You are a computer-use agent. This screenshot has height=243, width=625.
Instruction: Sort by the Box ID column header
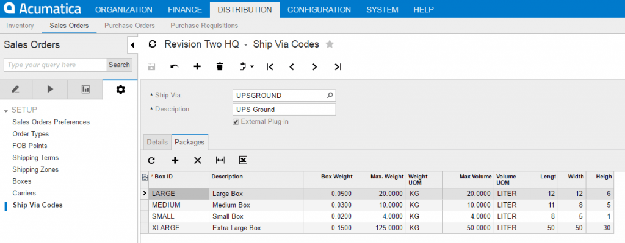[179, 180]
